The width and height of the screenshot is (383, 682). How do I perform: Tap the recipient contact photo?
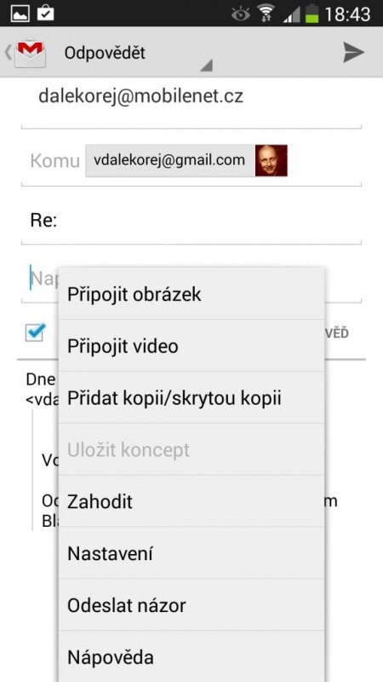[271, 160]
